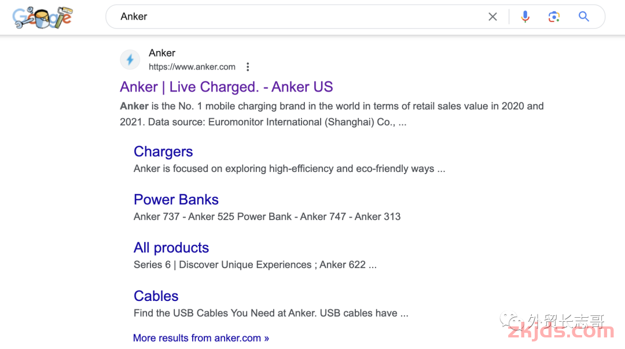Screen dimensions: 625x349
Task: Click text 'Anker is focused on exploring high-efficiency'
Action: (234, 169)
